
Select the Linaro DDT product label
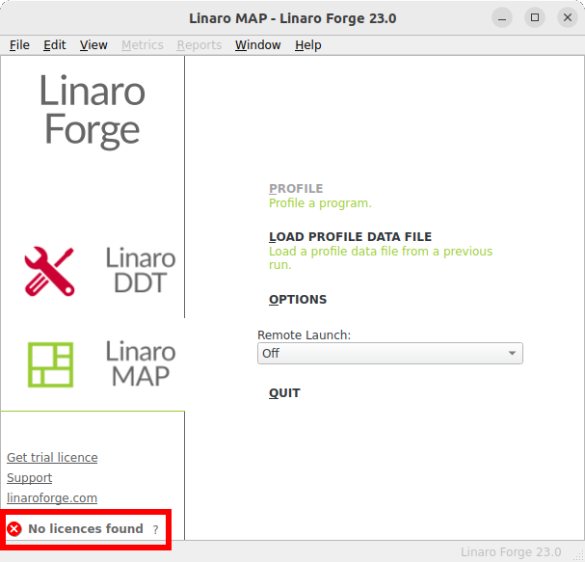(x=141, y=270)
